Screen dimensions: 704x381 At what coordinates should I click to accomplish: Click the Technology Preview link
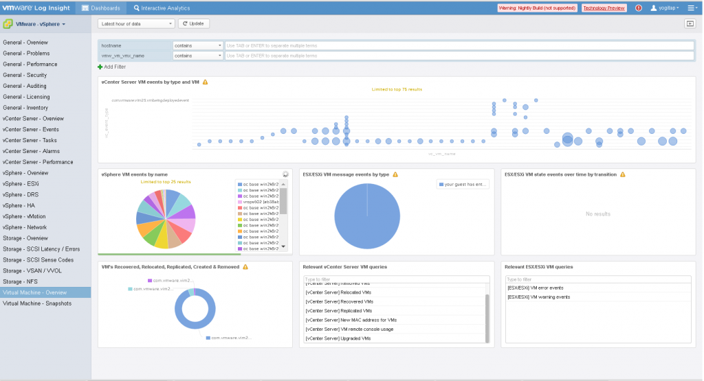(x=604, y=8)
